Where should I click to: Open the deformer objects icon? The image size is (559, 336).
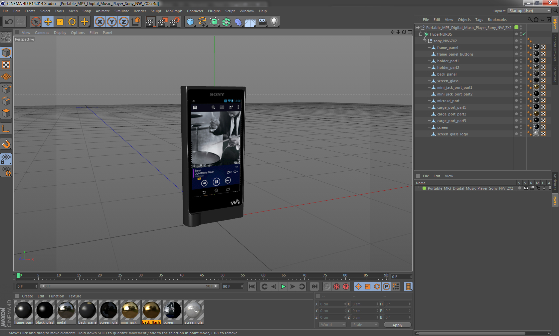coord(238,22)
